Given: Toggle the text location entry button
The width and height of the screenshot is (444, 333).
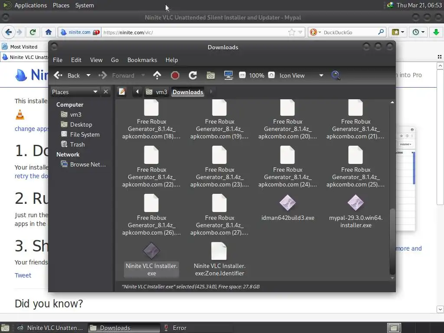Looking at the screenshot, I should [122, 92].
